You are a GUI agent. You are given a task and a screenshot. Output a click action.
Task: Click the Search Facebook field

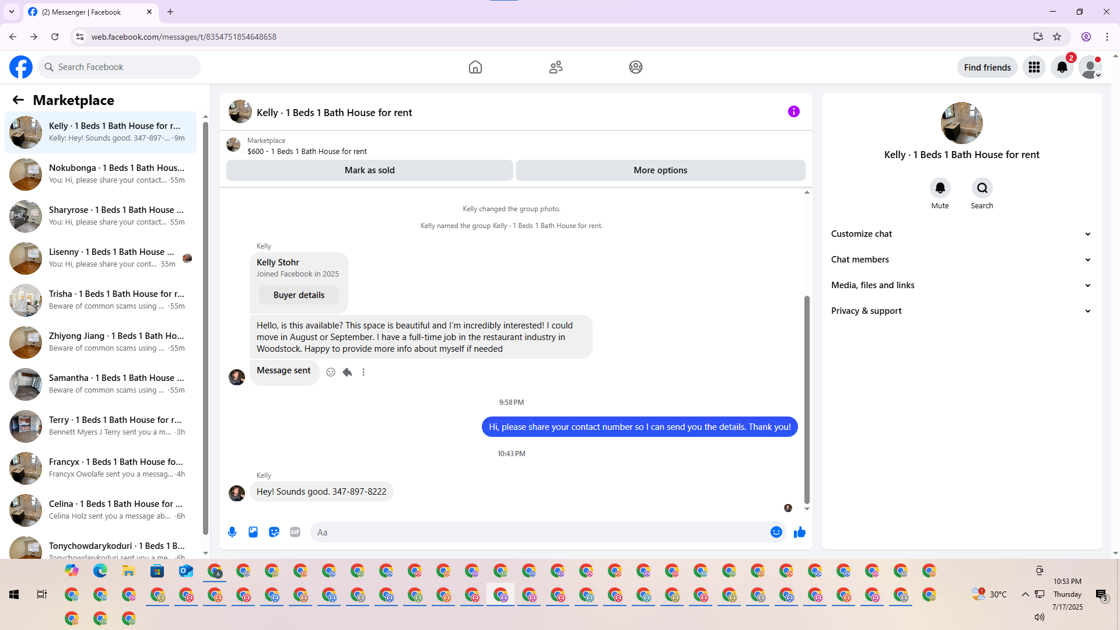pos(119,67)
